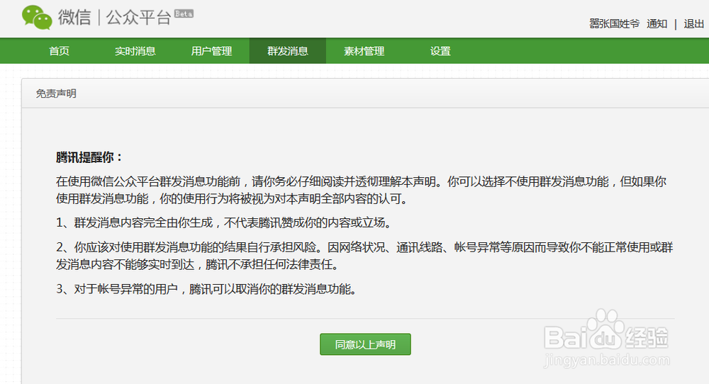Click the Beta badge beside the title

(x=184, y=13)
